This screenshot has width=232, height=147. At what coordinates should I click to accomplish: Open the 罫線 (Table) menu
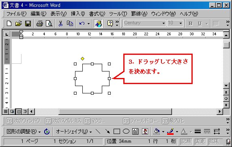click(x=139, y=14)
